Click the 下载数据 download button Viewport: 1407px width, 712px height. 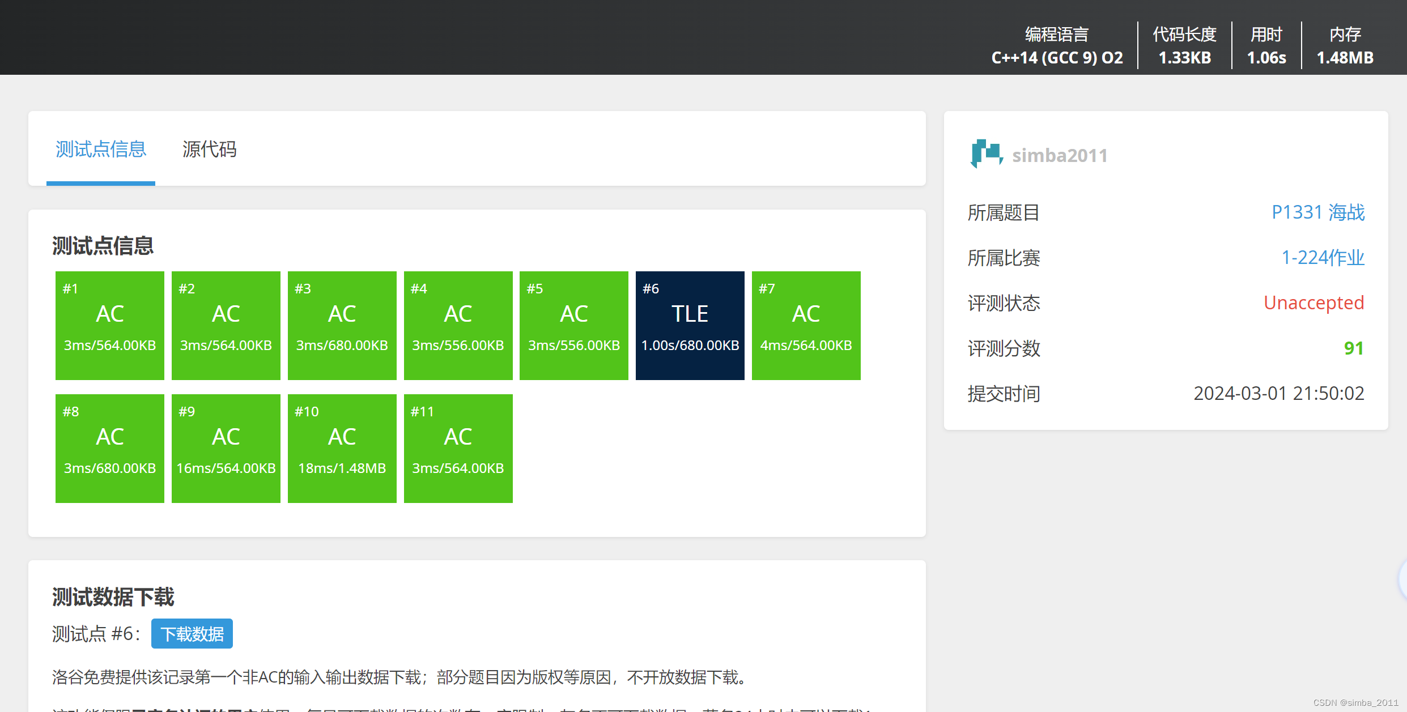pyautogui.click(x=192, y=634)
